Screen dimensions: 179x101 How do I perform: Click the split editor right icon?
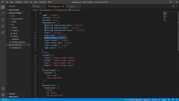(x=173, y=6)
